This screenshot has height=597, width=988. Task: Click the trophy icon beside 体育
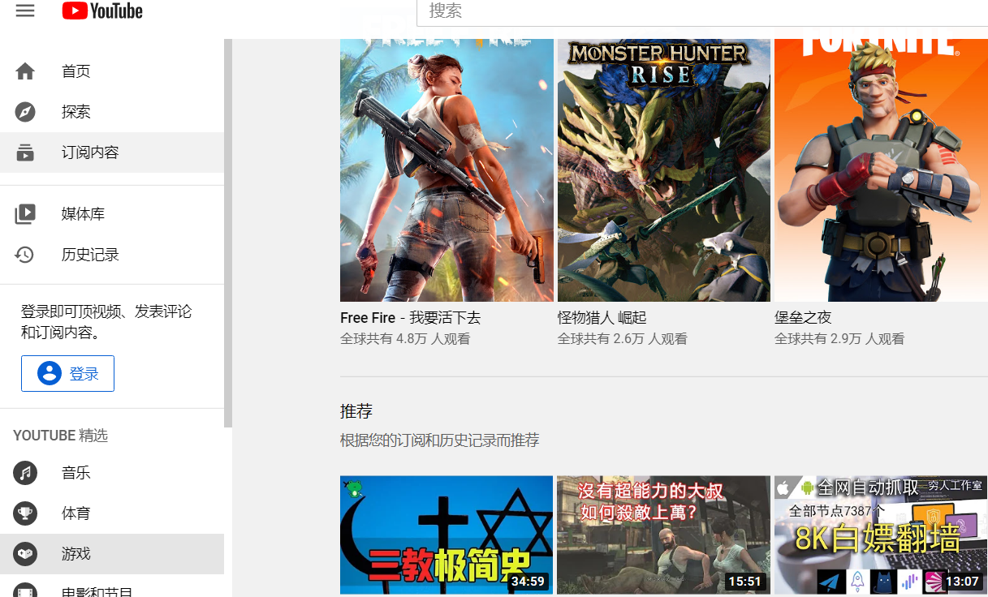pyautogui.click(x=25, y=513)
